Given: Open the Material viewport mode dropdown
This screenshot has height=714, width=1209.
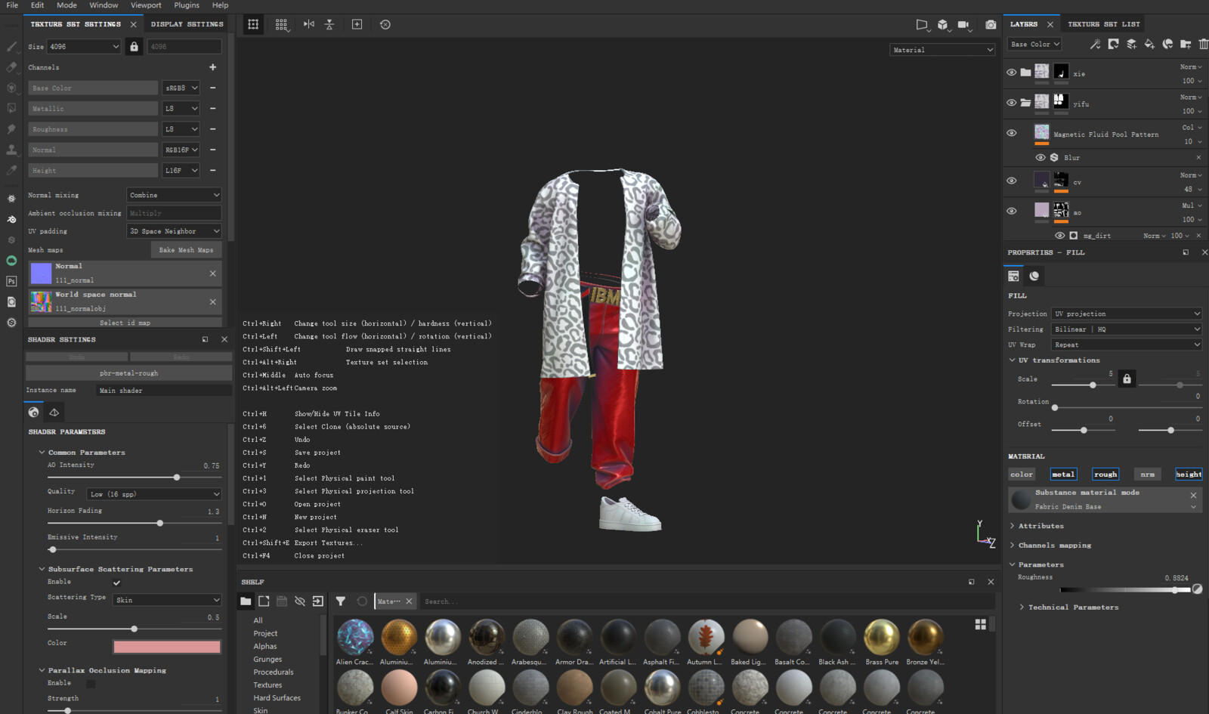Looking at the screenshot, I should click(942, 50).
